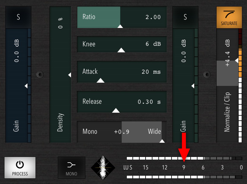
Task: Click the Ratio slider bar
Action: tap(122, 17)
